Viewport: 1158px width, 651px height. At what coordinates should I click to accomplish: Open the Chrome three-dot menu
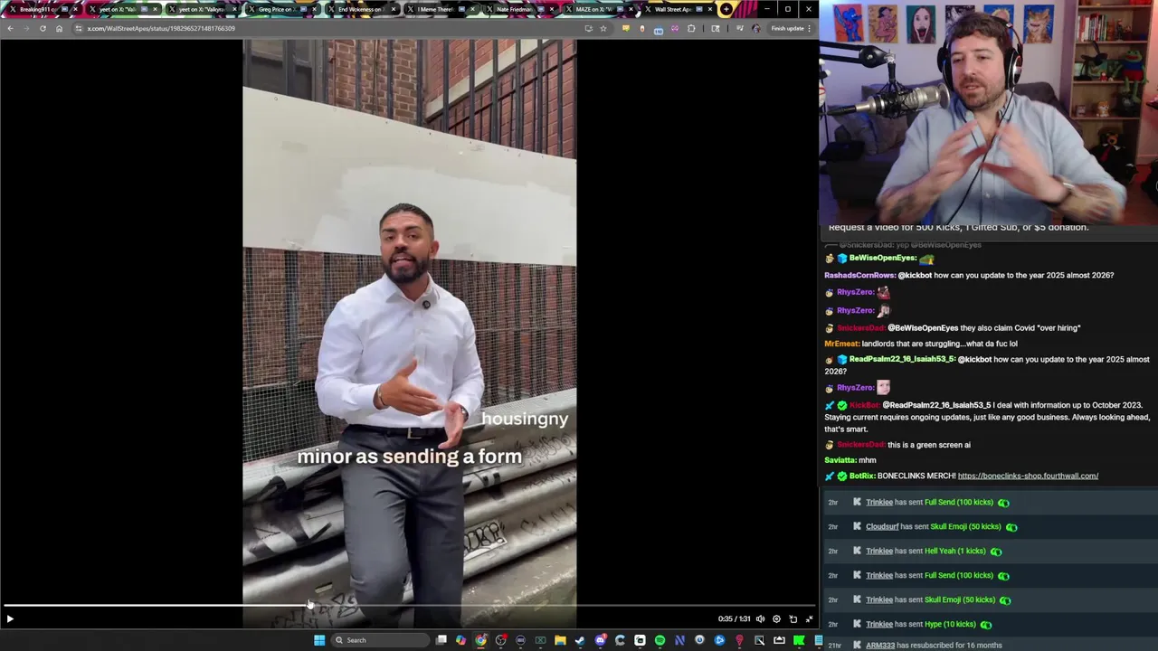[x=810, y=28]
